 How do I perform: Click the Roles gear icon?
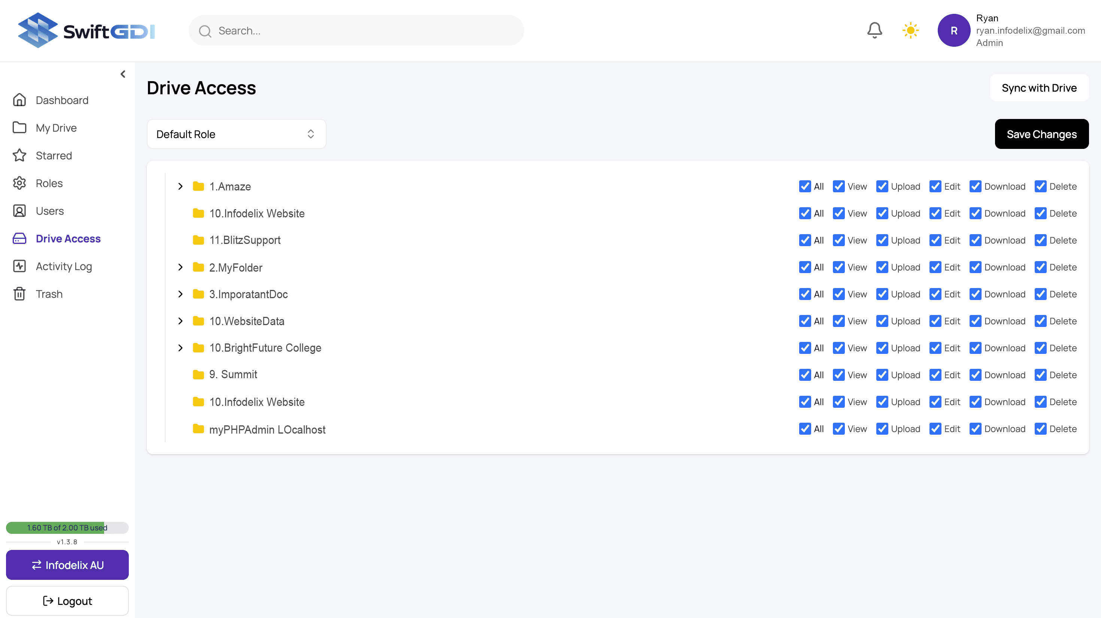tap(19, 183)
